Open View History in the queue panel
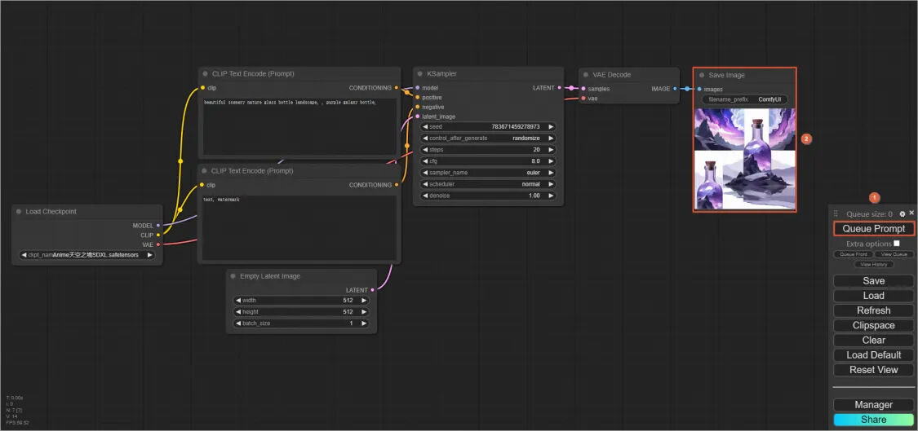The width and height of the screenshot is (918, 431). tap(873, 265)
